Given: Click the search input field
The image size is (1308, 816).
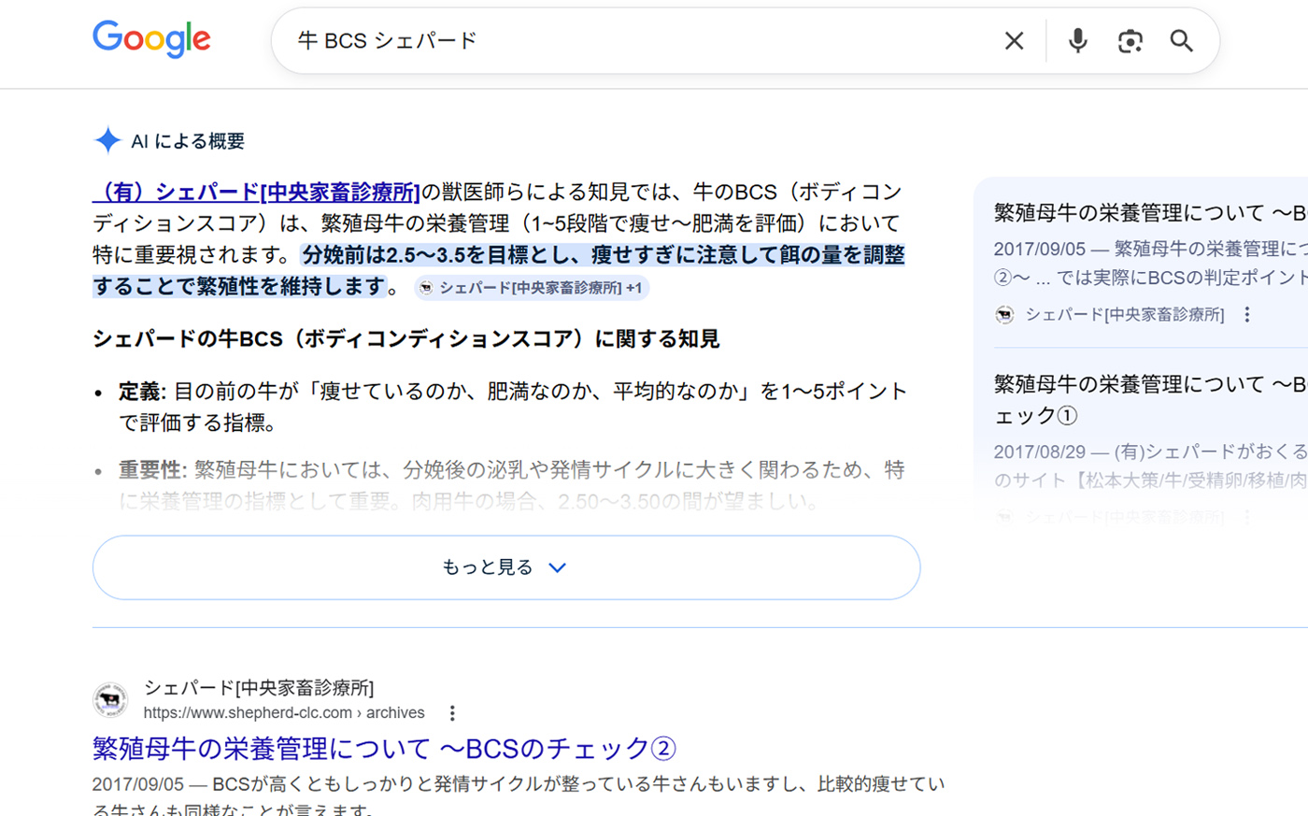Looking at the screenshot, I should 635,41.
